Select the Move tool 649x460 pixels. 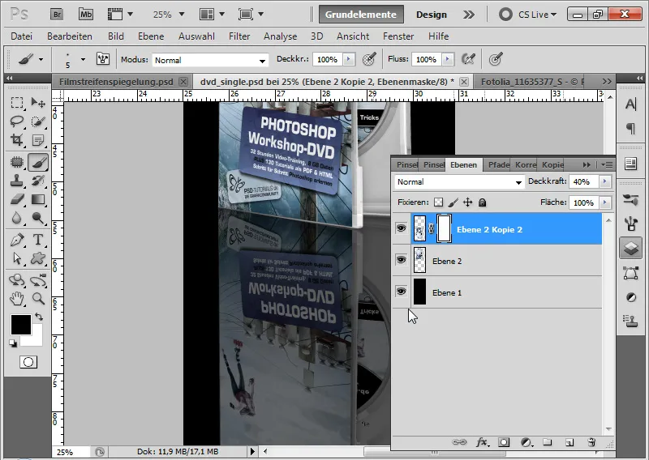click(x=38, y=102)
